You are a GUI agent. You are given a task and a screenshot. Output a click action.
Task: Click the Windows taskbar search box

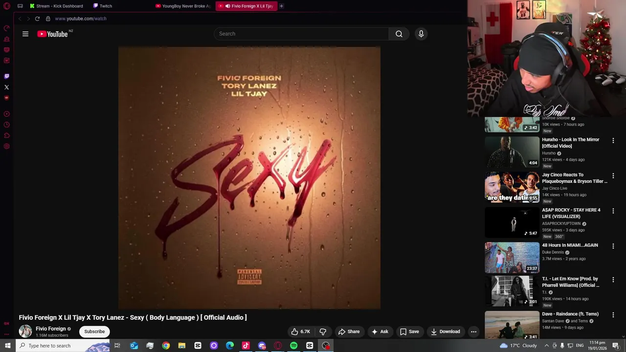[63, 346]
